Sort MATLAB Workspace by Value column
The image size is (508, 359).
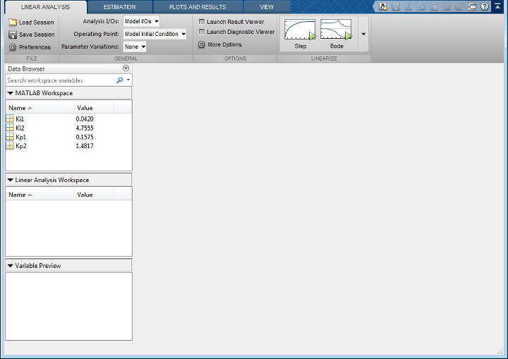94,108
